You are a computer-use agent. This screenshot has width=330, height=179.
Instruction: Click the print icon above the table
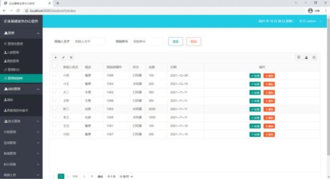pyautogui.click(x=314, y=57)
